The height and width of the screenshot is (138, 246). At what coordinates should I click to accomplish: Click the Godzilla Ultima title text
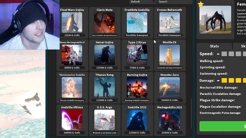[x=72, y=107]
